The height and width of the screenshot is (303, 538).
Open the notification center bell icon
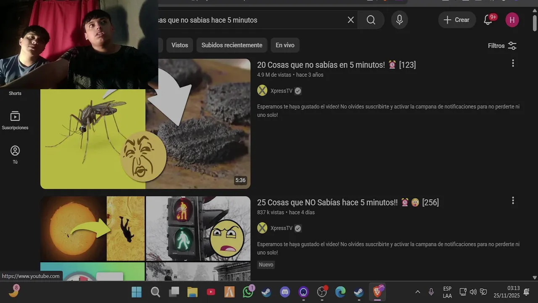point(527,292)
